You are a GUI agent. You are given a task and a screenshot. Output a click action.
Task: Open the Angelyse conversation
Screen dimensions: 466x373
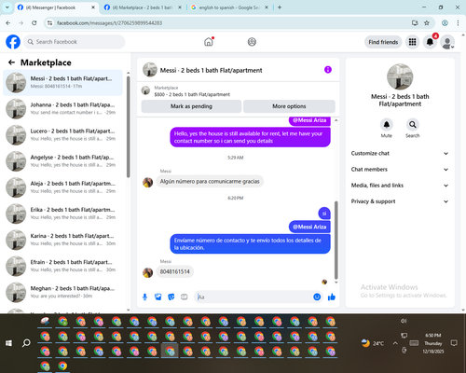[62, 161]
